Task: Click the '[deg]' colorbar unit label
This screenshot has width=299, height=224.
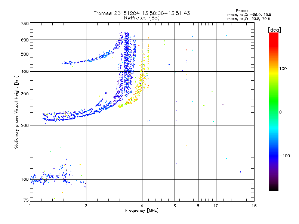Action: pyautogui.click(x=274, y=30)
